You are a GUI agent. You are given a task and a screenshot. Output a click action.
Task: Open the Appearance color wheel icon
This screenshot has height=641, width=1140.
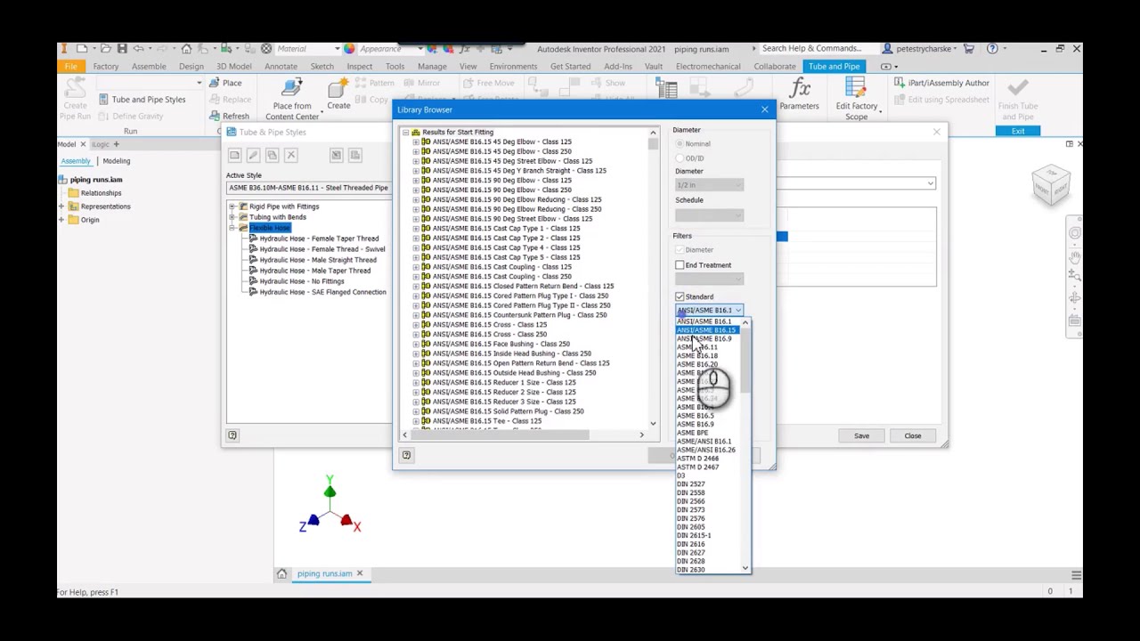pos(349,48)
